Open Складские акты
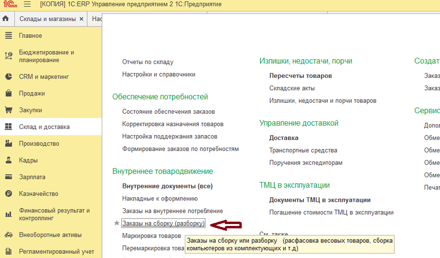 (292, 88)
